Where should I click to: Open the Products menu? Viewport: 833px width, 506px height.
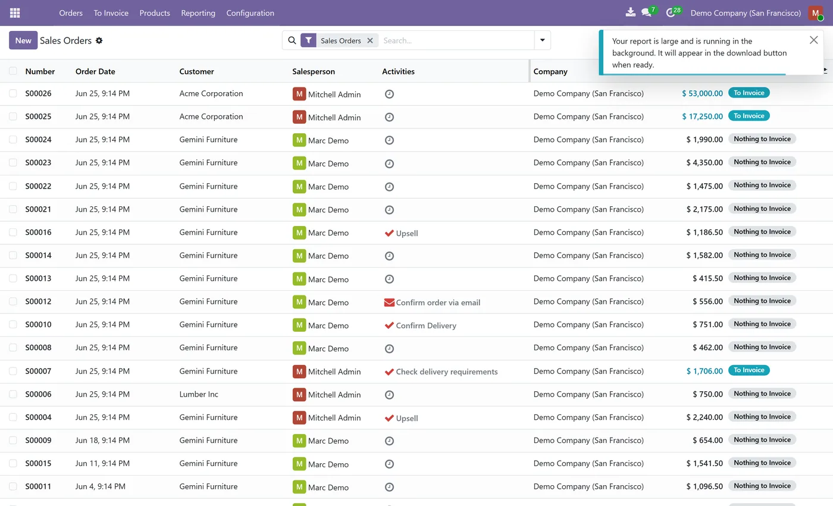(x=155, y=12)
